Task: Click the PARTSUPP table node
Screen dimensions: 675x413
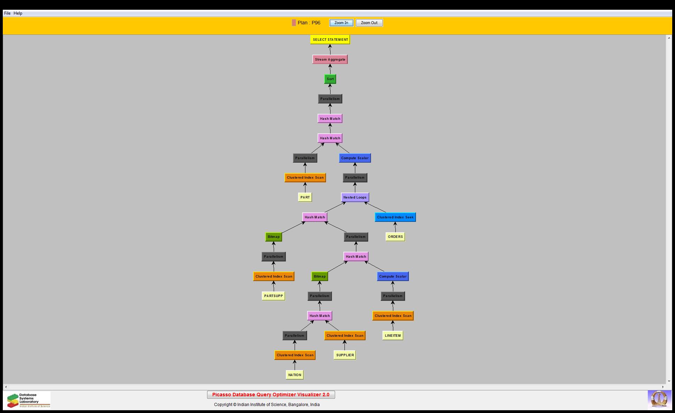Action: coord(273,296)
